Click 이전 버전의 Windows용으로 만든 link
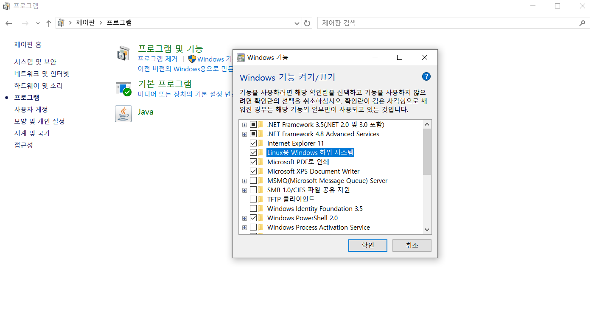Image resolution: width=594 pixels, height=309 pixels. click(x=185, y=69)
